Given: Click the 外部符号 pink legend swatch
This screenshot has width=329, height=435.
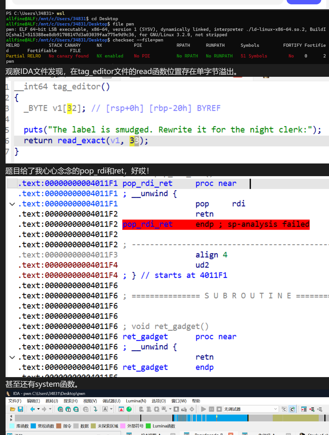Looking at the screenshot, I should (123, 426).
